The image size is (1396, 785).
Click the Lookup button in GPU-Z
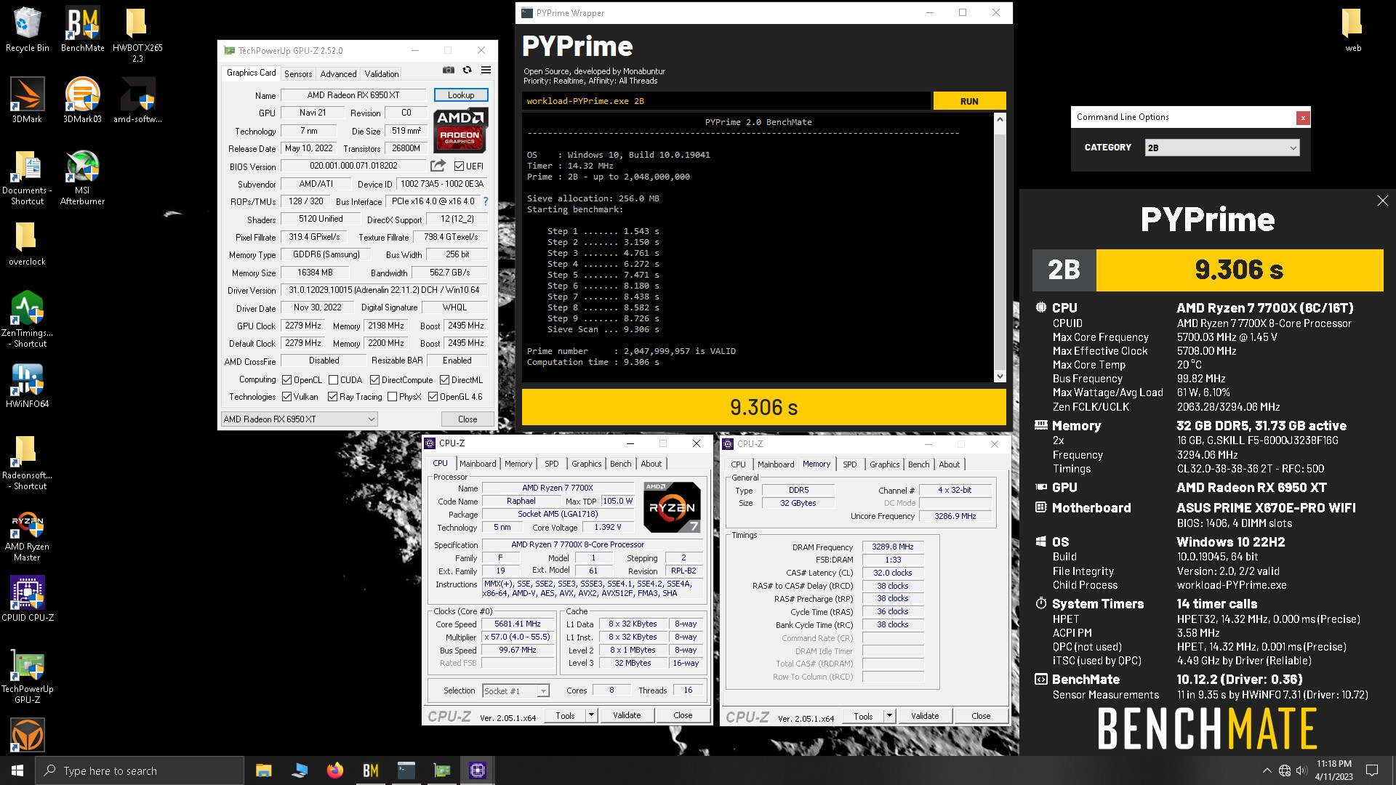click(461, 95)
